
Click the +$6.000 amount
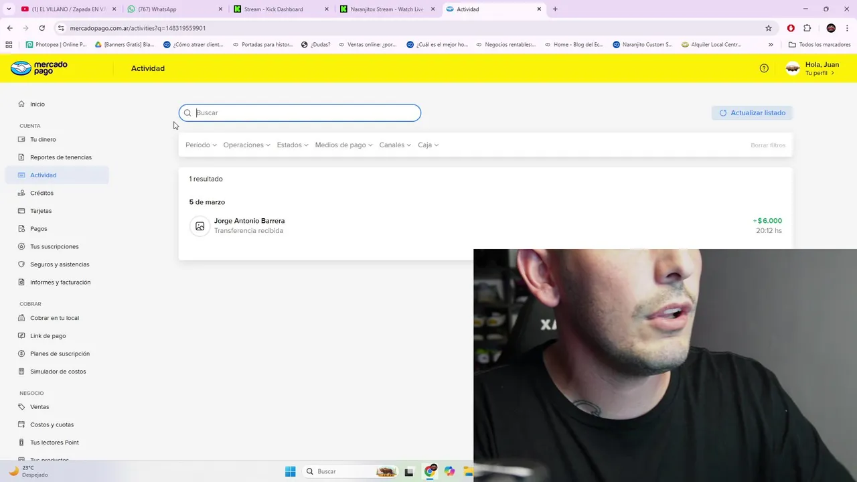[767, 221]
